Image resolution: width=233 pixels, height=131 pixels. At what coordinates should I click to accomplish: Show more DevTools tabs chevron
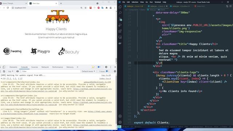(78, 67)
